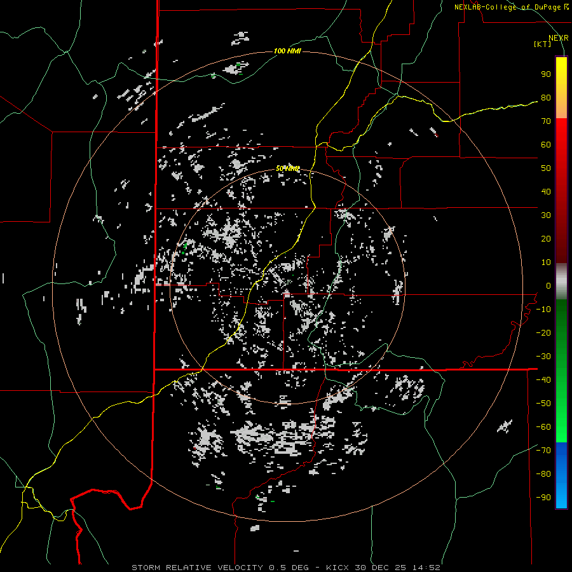Click the 50 NMI range ring label
This screenshot has width=572, height=572.
(287, 168)
